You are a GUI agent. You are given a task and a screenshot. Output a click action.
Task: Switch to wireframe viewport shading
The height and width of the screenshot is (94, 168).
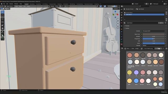point(111,6)
